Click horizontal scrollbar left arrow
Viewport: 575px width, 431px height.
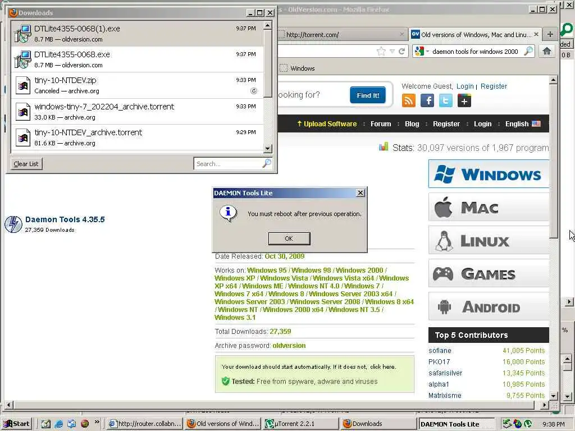coord(9,405)
